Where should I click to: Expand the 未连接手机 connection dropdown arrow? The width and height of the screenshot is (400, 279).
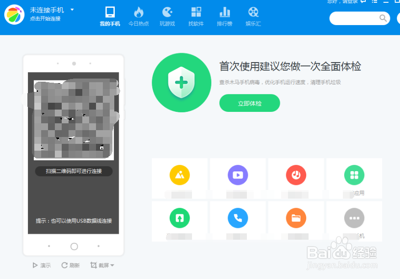point(72,10)
